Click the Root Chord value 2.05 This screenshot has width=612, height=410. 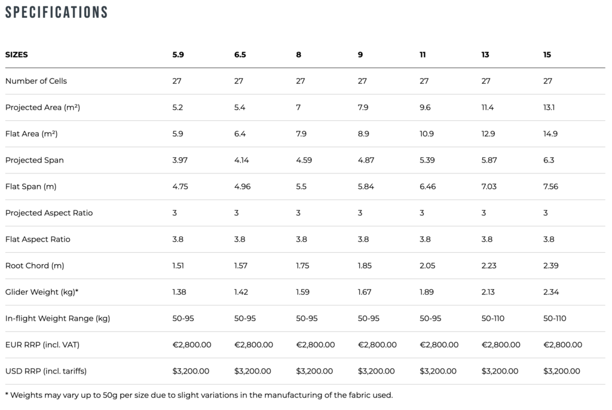coord(427,265)
